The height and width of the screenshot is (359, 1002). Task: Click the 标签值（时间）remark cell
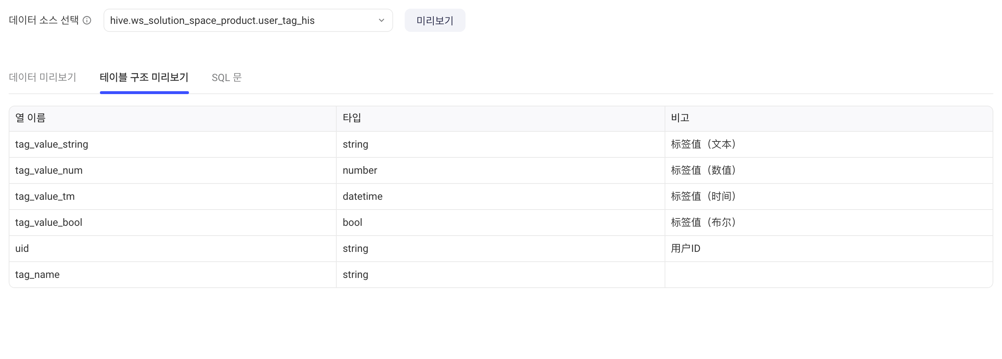pyautogui.click(x=829, y=197)
